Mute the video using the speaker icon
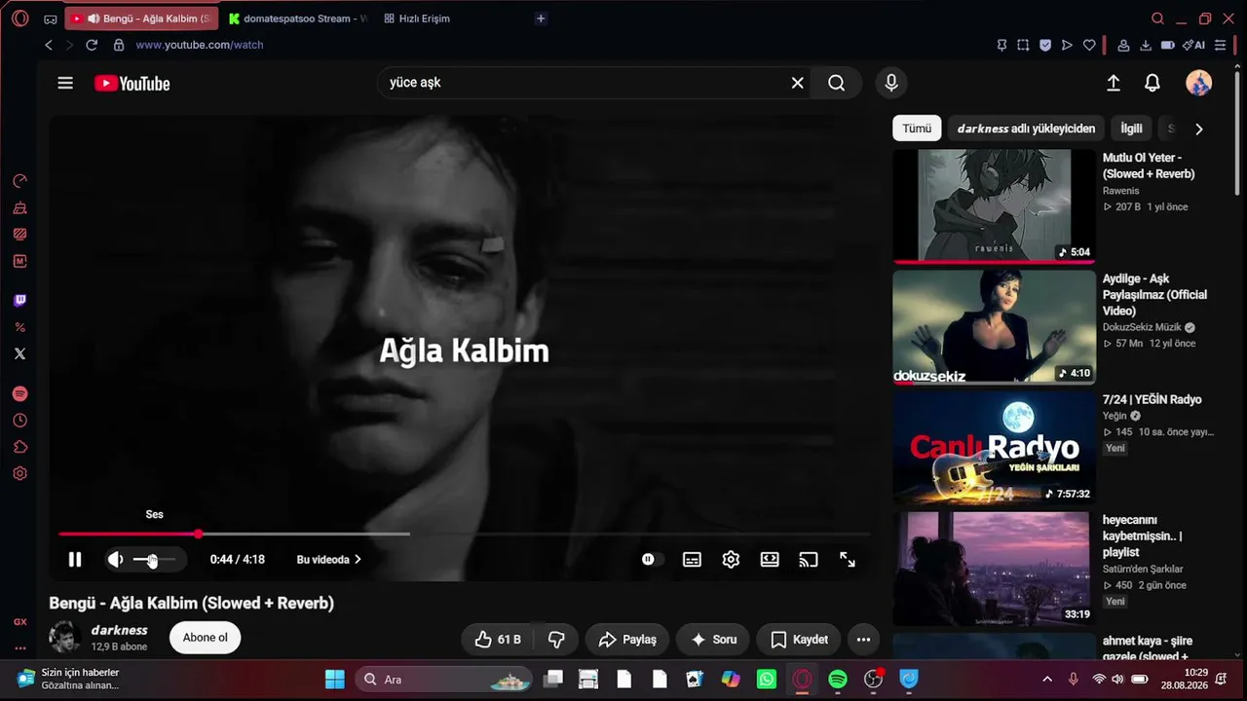1247x701 pixels. pos(115,560)
